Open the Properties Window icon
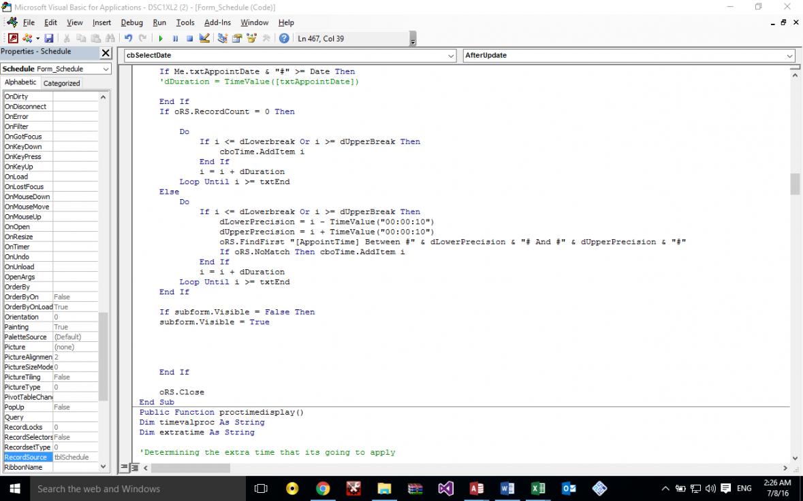 coord(236,38)
